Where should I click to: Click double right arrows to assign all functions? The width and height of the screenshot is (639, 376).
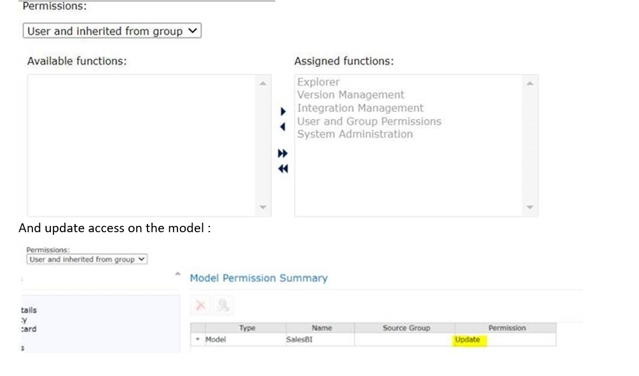click(x=283, y=154)
